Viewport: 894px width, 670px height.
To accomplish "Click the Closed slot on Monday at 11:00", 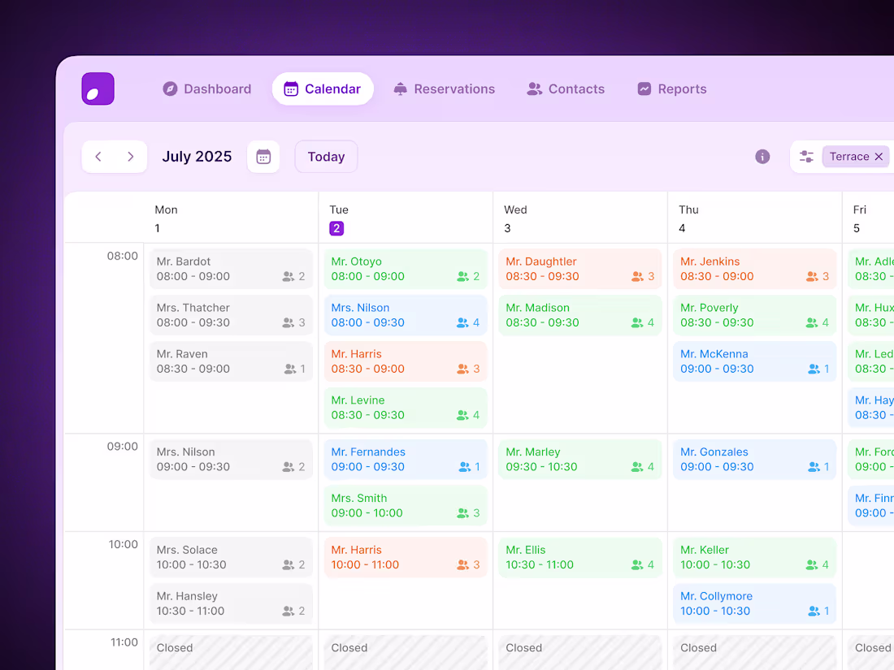I will pyautogui.click(x=231, y=651).
